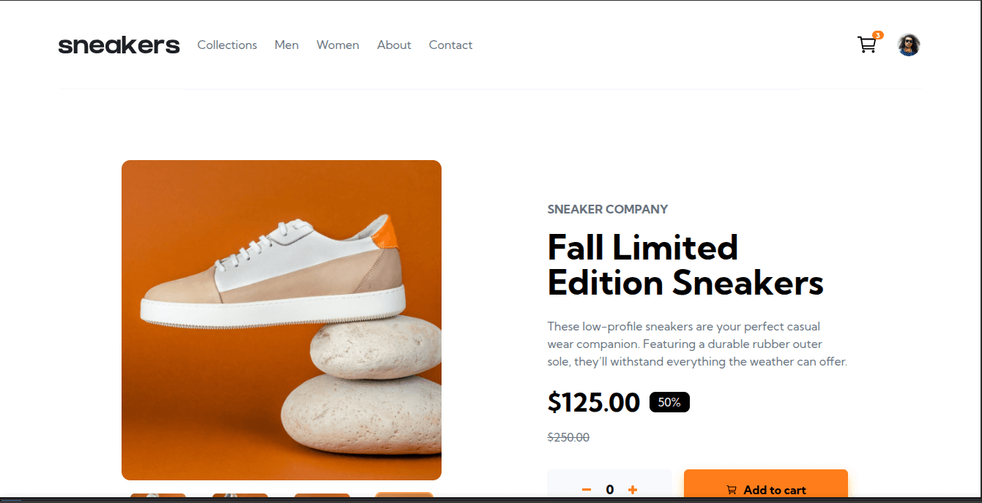Open the large sneaker product image
The height and width of the screenshot is (503, 982).
(x=281, y=319)
